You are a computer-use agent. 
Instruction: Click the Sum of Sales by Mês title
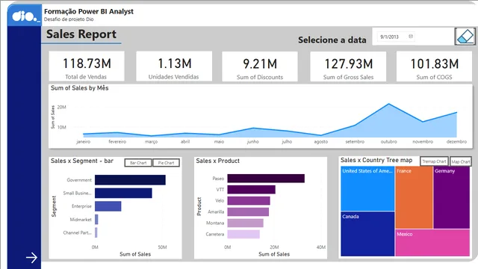pos(80,88)
